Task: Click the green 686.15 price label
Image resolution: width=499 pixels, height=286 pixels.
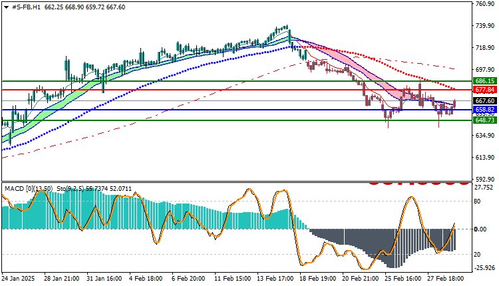Action: click(x=485, y=81)
